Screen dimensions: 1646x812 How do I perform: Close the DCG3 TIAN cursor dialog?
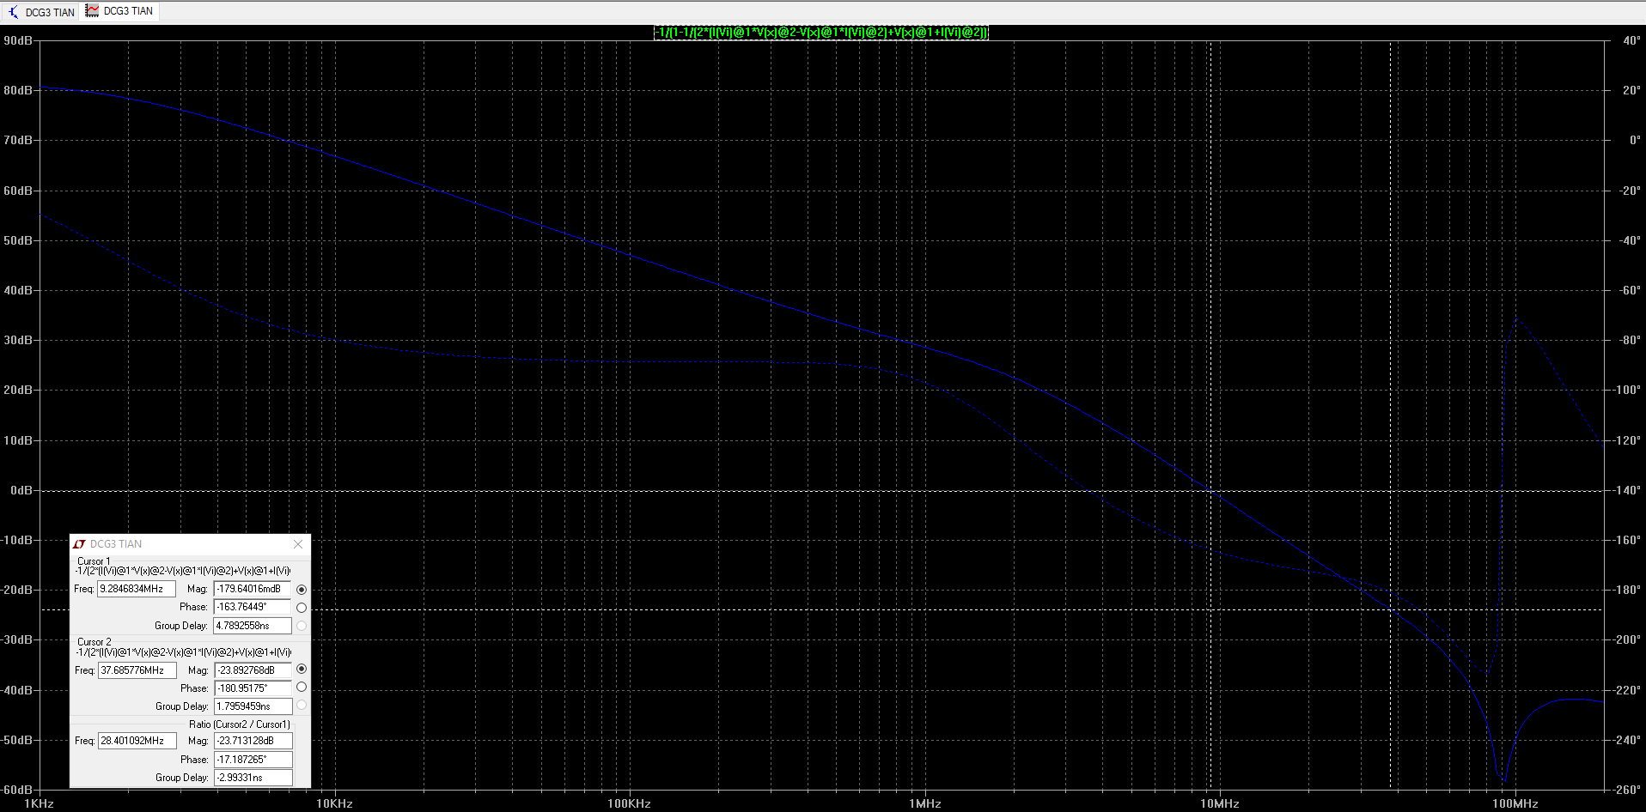coord(298,544)
